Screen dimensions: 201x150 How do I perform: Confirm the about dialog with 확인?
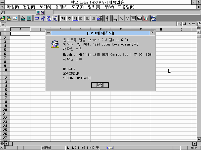(100, 85)
